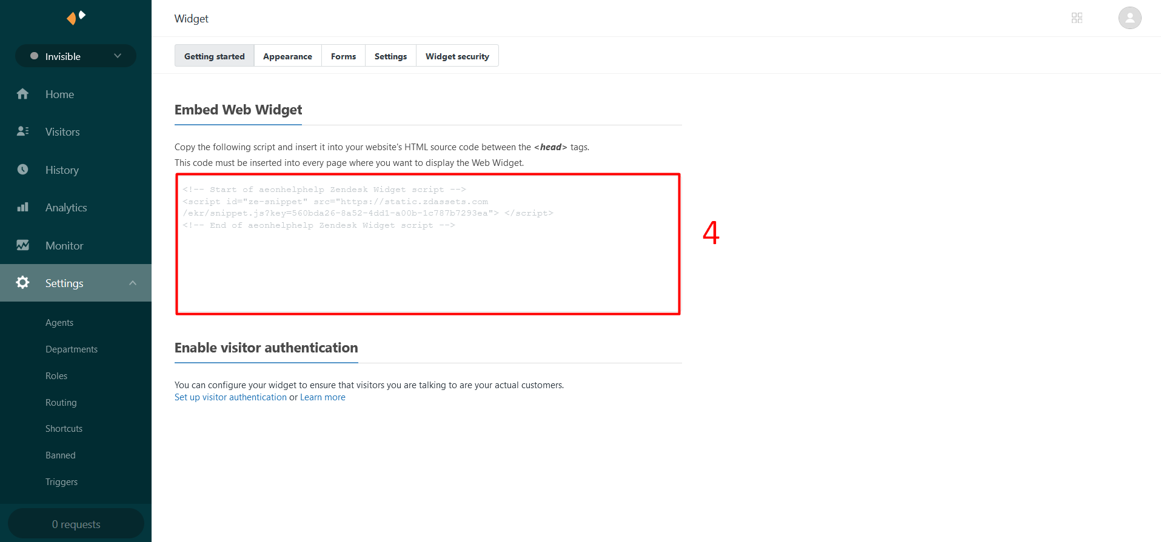Open the user profile avatar
The height and width of the screenshot is (542, 1161).
click(x=1129, y=18)
